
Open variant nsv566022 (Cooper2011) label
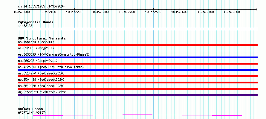click(x=38, y=61)
